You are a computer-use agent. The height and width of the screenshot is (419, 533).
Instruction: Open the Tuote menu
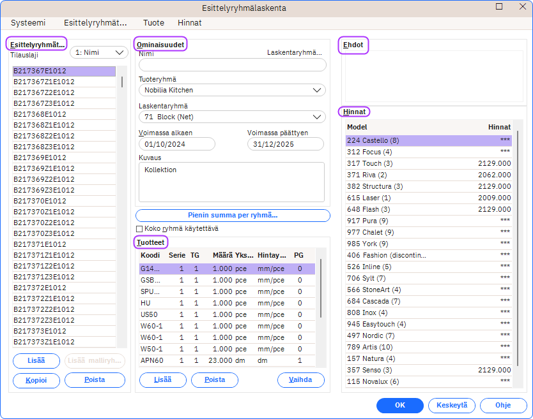153,22
